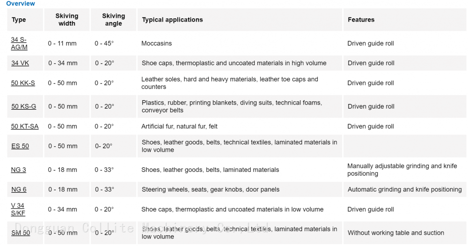Select the 50 KS-G link
The height and width of the screenshot is (246, 468).
23,106
